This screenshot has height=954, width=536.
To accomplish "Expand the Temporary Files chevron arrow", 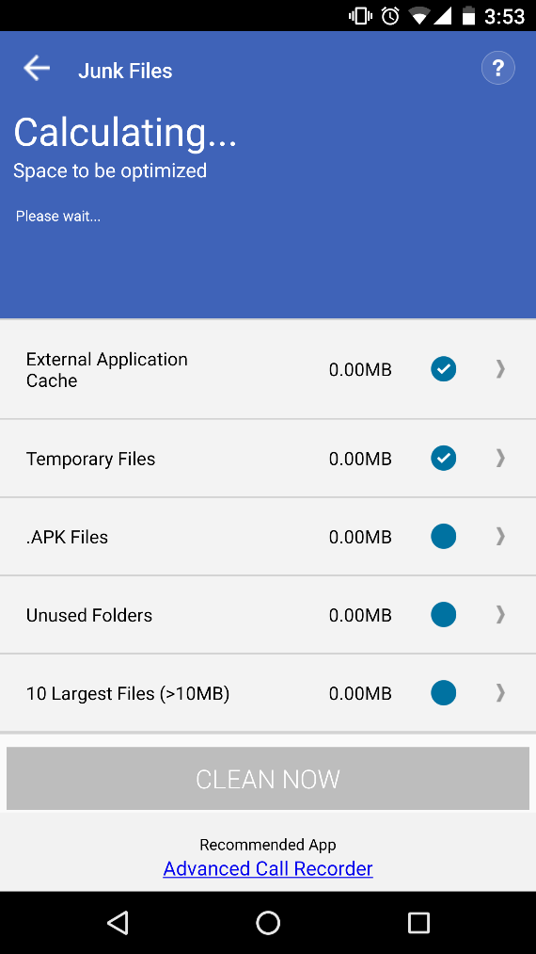I will click(500, 458).
